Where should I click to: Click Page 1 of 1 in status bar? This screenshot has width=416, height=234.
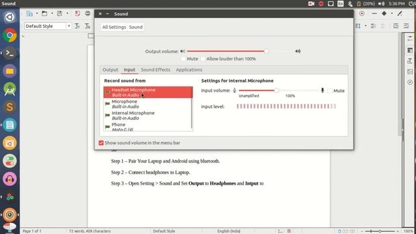pos(32,231)
